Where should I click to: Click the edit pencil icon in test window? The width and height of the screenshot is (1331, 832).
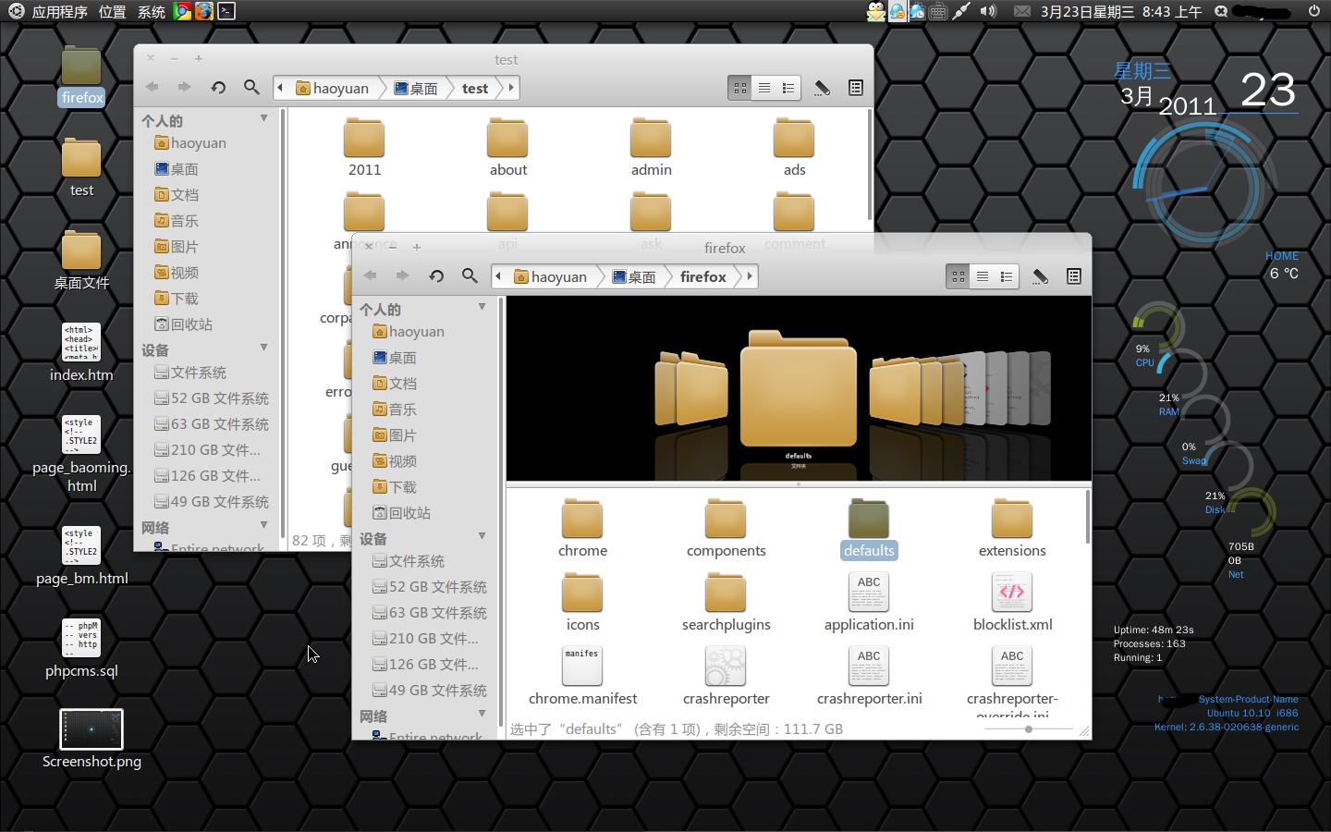pyautogui.click(x=822, y=88)
